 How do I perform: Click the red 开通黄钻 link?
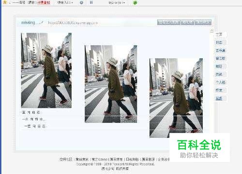click(x=44, y=2)
